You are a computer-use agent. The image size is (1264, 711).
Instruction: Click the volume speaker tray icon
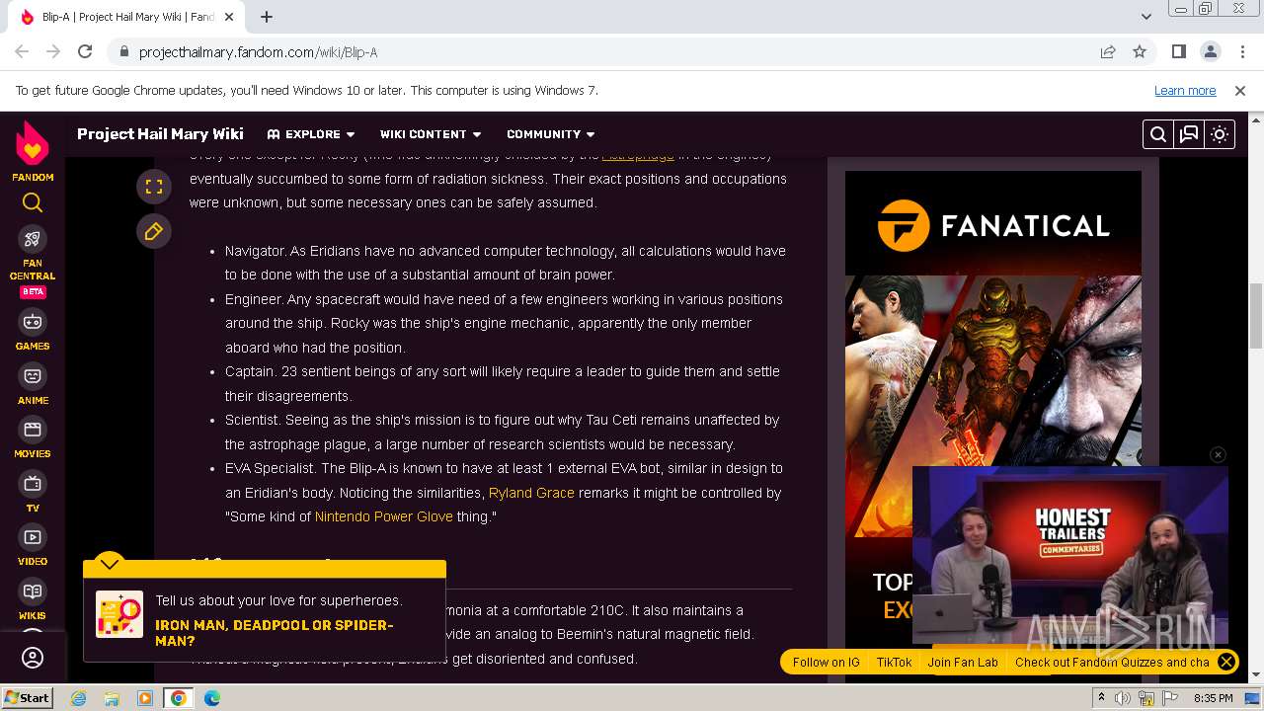coord(1123,698)
